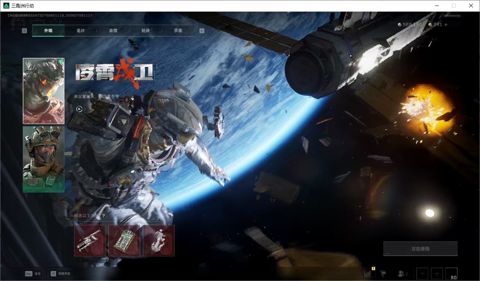Click the 三角洲行动 title bar app icon
This screenshot has height=281, width=480.
[6, 6]
